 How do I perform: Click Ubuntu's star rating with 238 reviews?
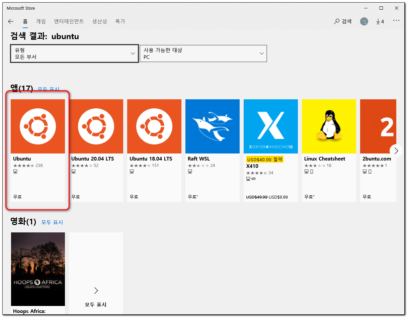[x=28, y=166]
